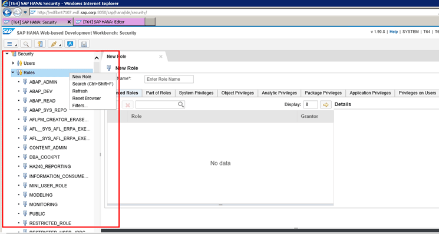Click the save floppy disk icon

point(84,44)
